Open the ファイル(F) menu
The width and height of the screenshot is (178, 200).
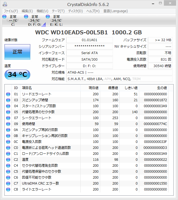11,11
